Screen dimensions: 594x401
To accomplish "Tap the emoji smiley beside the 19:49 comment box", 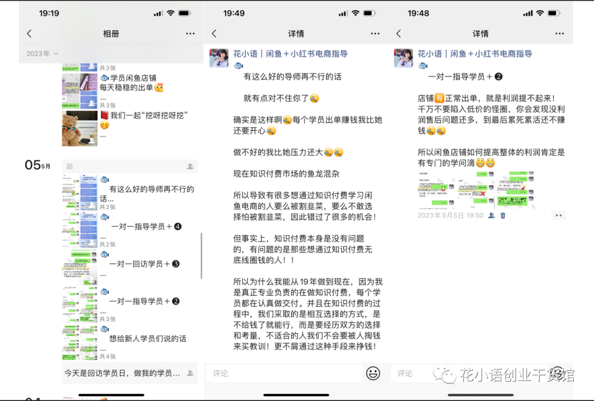I will (373, 374).
